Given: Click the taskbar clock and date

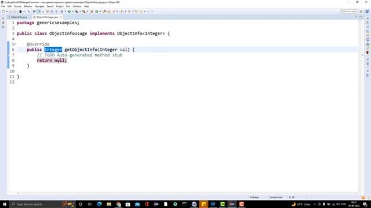Looking at the screenshot, I should coord(354,204).
